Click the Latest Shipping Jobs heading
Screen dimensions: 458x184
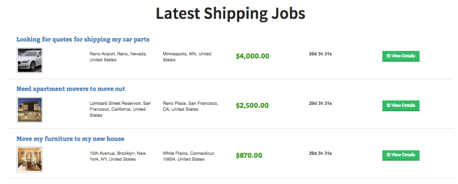point(231,13)
